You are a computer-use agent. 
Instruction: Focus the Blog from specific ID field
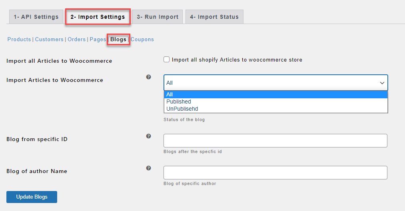pyautogui.click(x=275, y=141)
